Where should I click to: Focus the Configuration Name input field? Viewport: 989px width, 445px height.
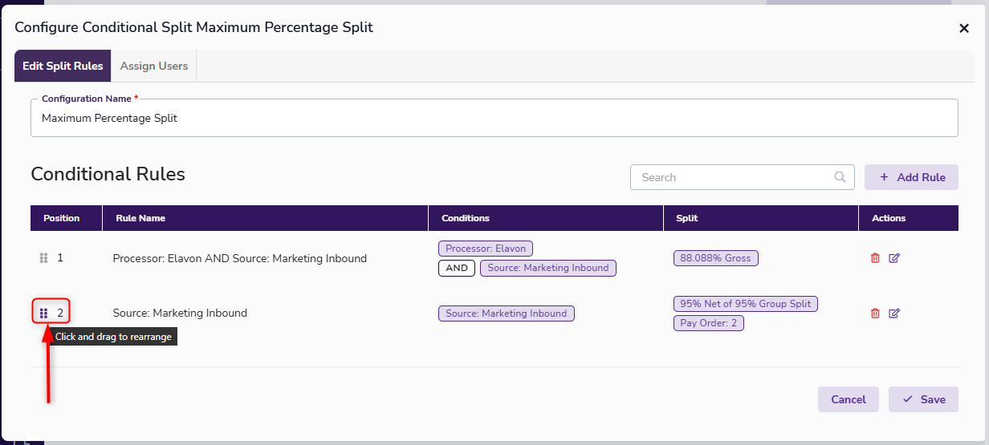click(x=494, y=118)
